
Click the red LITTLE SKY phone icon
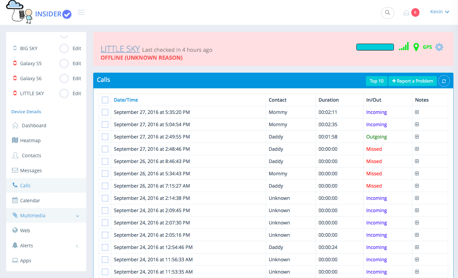[x=15, y=93]
